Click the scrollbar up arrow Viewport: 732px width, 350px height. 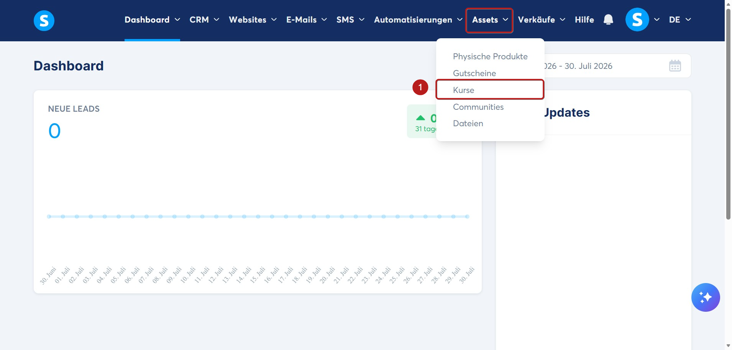tap(728, 4)
